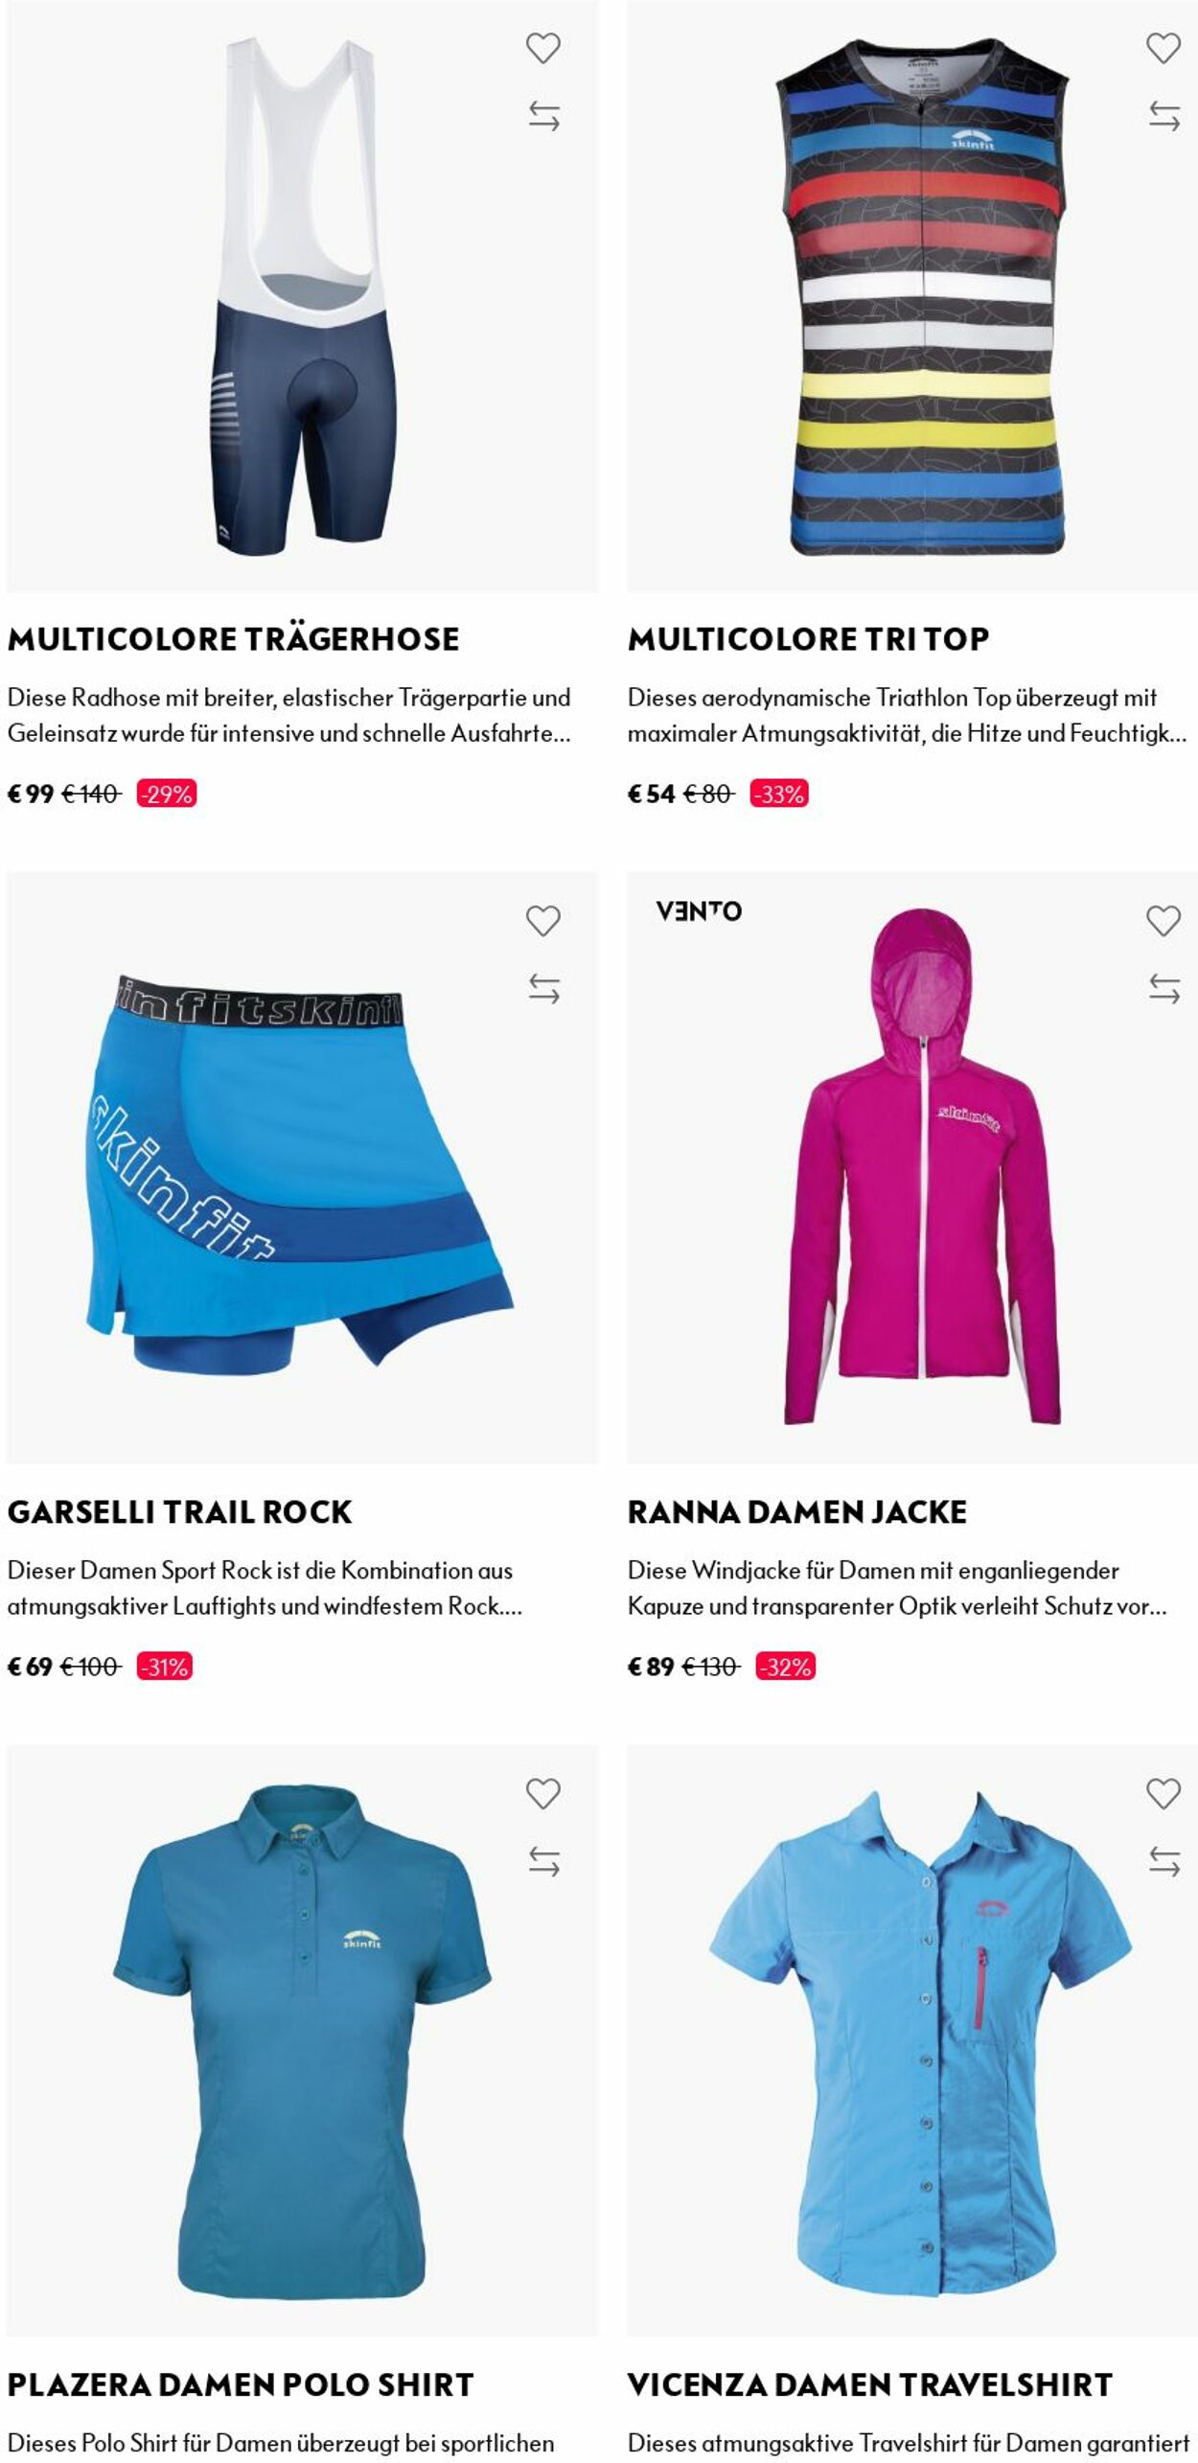Compare icon on Plazera Polo Shirt

coord(543,1861)
